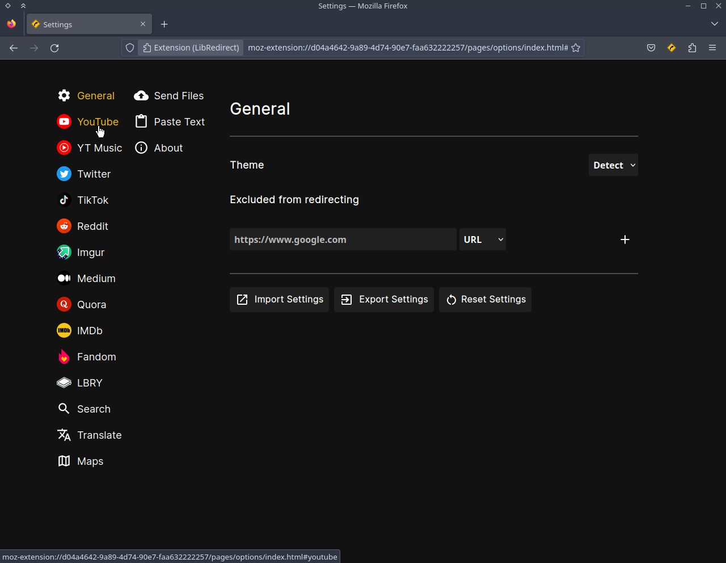The width and height of the screenshot is (726, 563).
Task: Click the Twitter bird icon
Action: [x=64, y=174]
